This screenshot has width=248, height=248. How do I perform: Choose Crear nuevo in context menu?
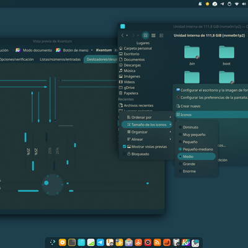click(x=211, y=106)
